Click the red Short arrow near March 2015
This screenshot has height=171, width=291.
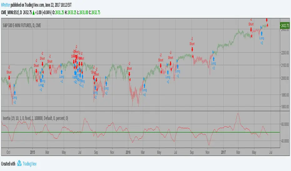click(50, 67)
